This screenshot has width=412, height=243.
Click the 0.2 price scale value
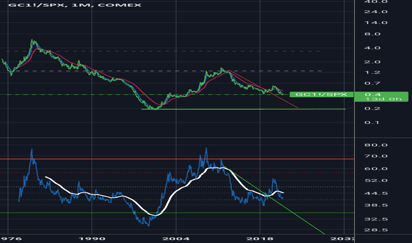tap(372, 109)
